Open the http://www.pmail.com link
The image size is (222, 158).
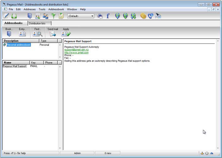(76, 52)
